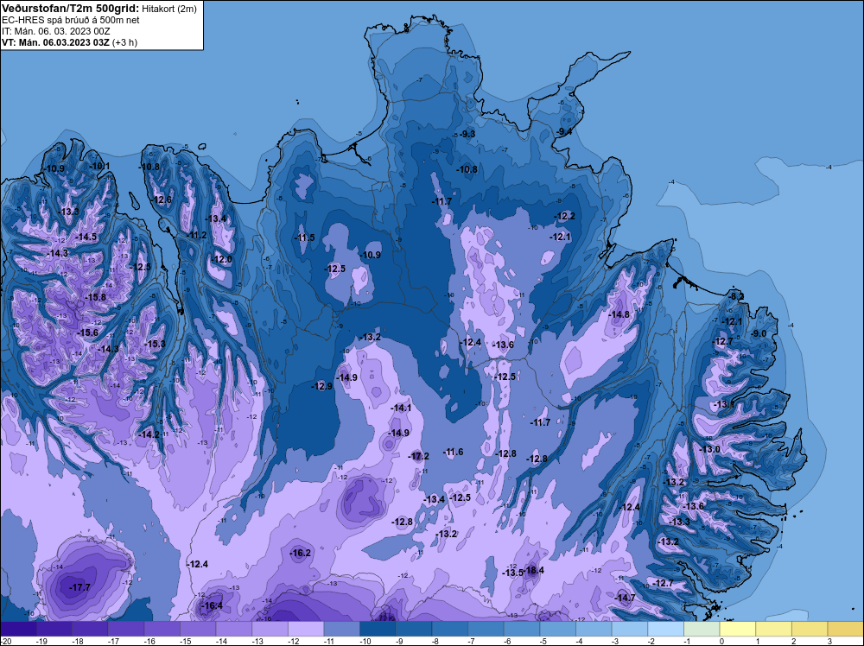The width and height of the screenshot is (864, 646).
Task: Click the -9.3 temperature reading
Action: (x=467, y=134)
